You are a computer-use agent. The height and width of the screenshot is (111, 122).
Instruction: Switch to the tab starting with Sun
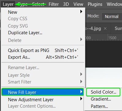[118, 28]
